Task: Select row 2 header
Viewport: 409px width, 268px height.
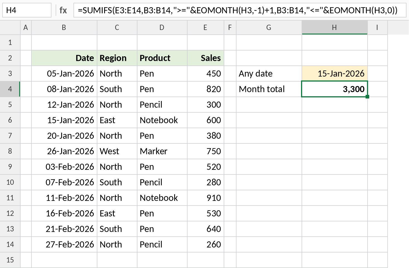Action: (10, 58)
